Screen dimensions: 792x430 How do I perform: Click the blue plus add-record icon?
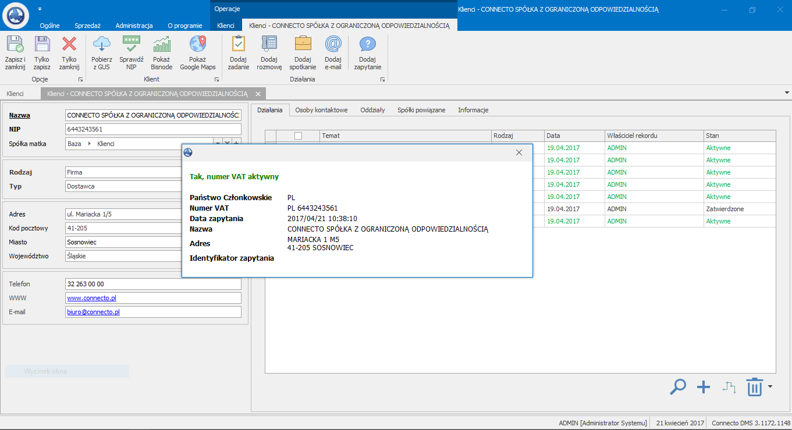click(x=704, y=387)
